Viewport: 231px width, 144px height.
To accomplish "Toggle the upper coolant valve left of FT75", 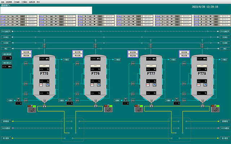I will pos(26,64).
